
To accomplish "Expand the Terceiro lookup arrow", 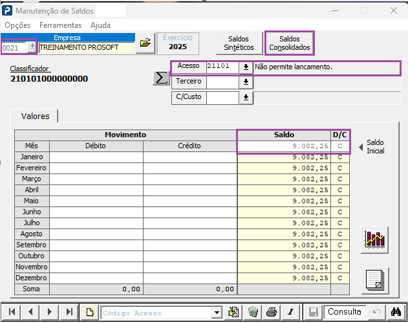I will tap(246, 82).
